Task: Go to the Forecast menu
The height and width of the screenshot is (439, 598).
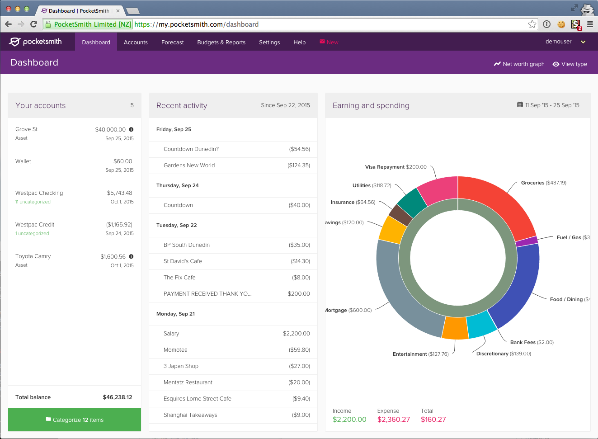Action: (172, 42)
